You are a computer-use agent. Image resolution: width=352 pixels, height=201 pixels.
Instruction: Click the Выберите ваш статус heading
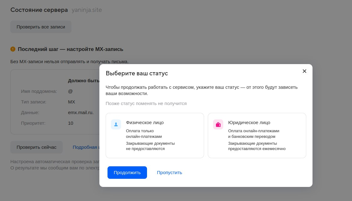click(137, 73)
